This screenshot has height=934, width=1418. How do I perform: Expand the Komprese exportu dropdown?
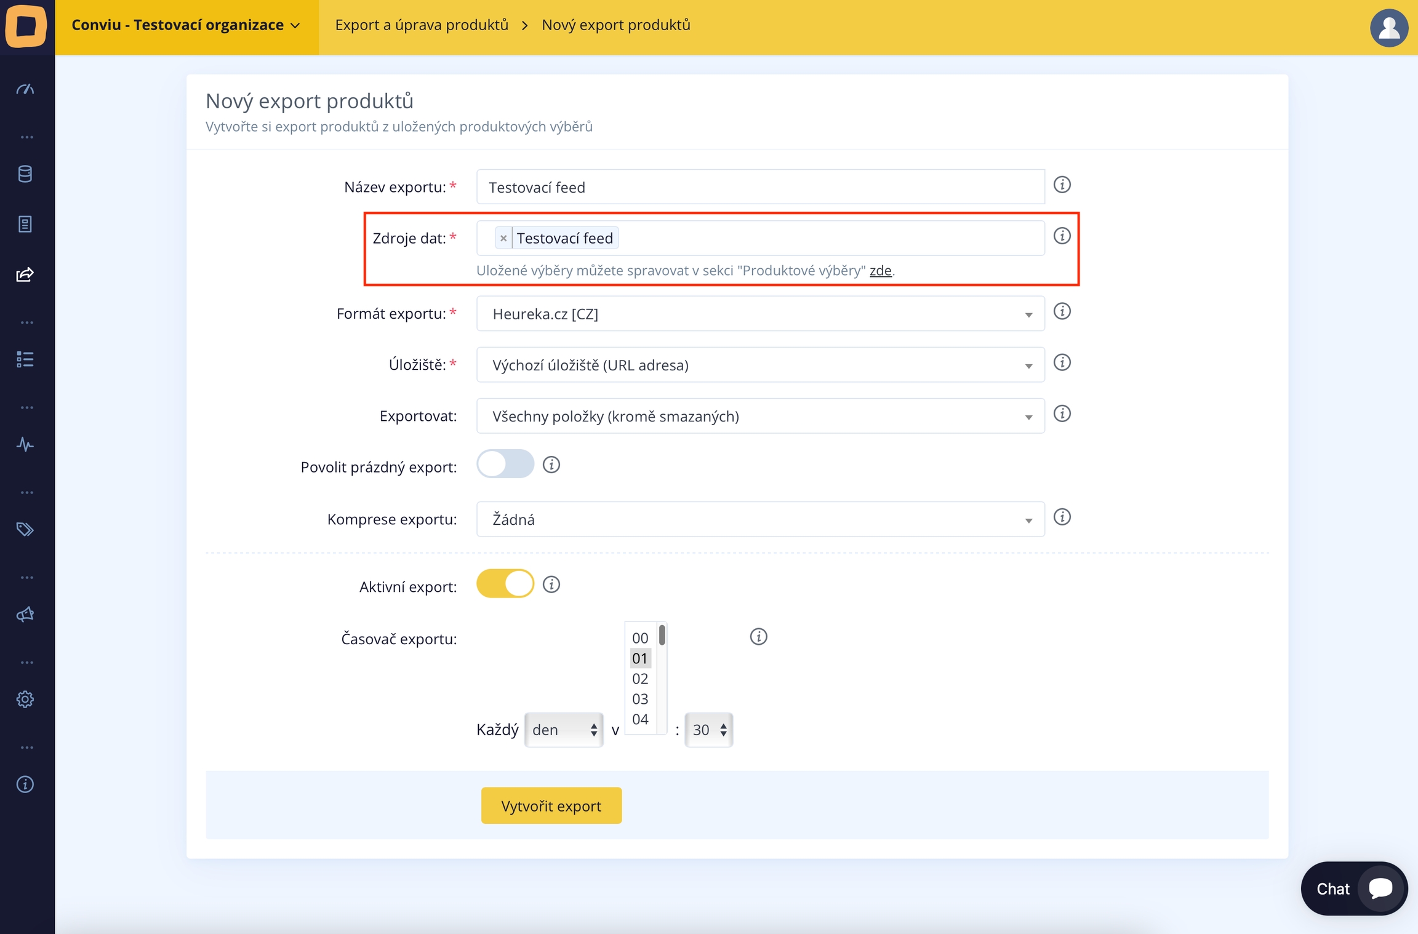[x=760, y=519]
